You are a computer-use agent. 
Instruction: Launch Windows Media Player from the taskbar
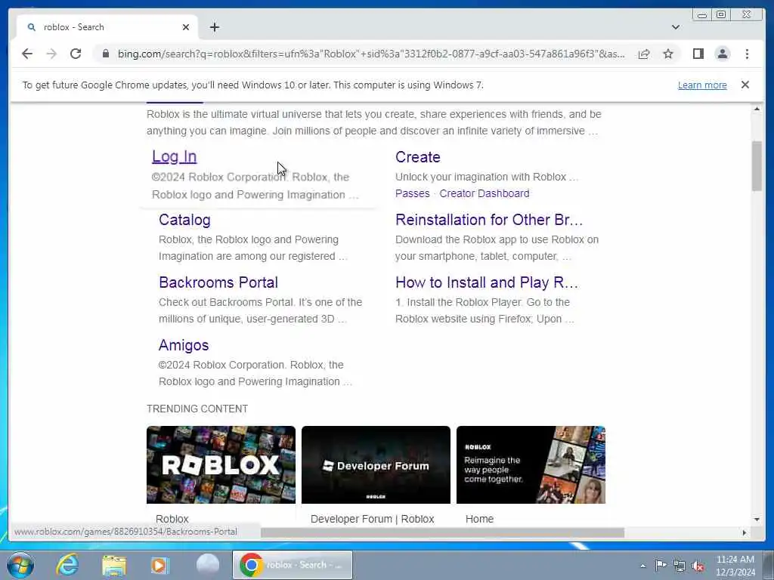coord(160,565)
